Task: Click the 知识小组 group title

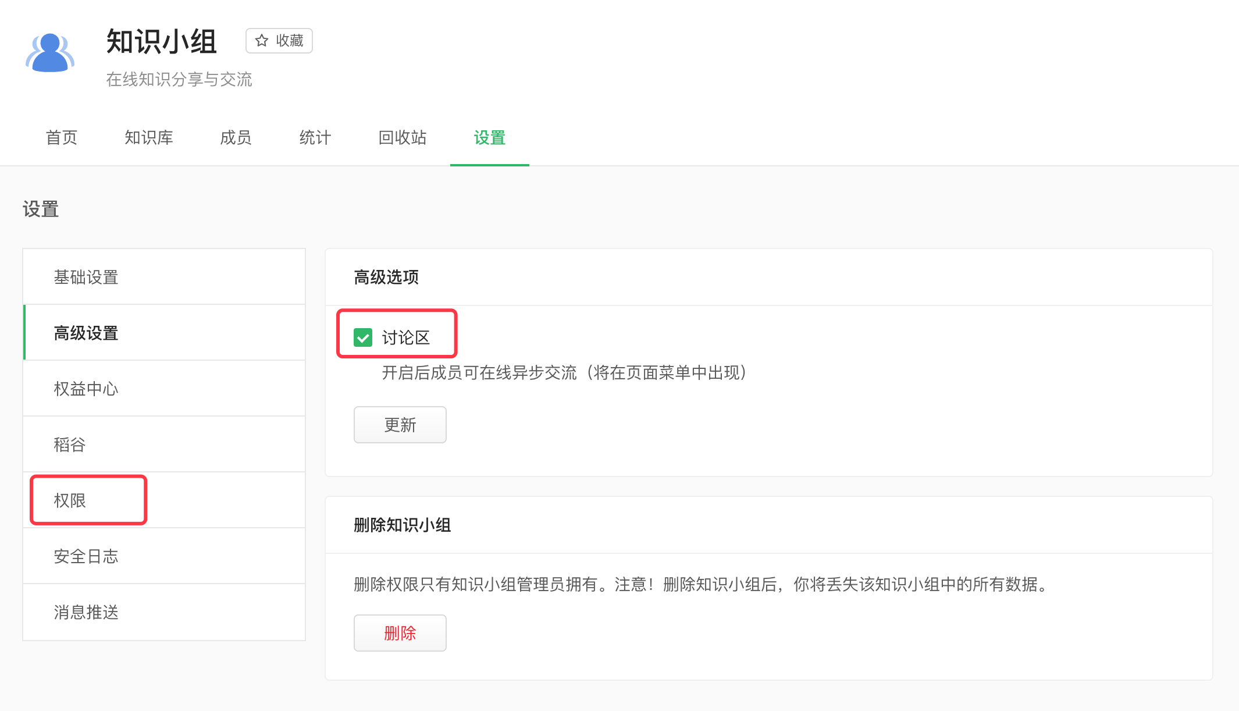Action: click(162, 42)
